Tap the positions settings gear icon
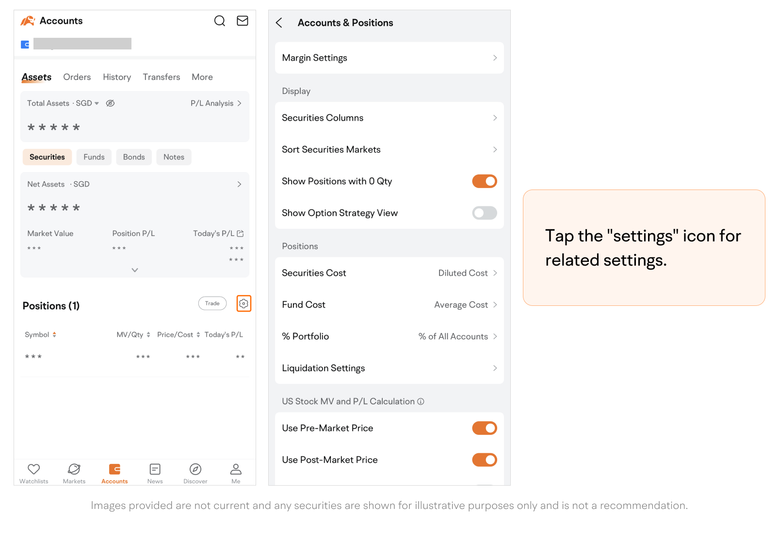 [x=243, y=303]
